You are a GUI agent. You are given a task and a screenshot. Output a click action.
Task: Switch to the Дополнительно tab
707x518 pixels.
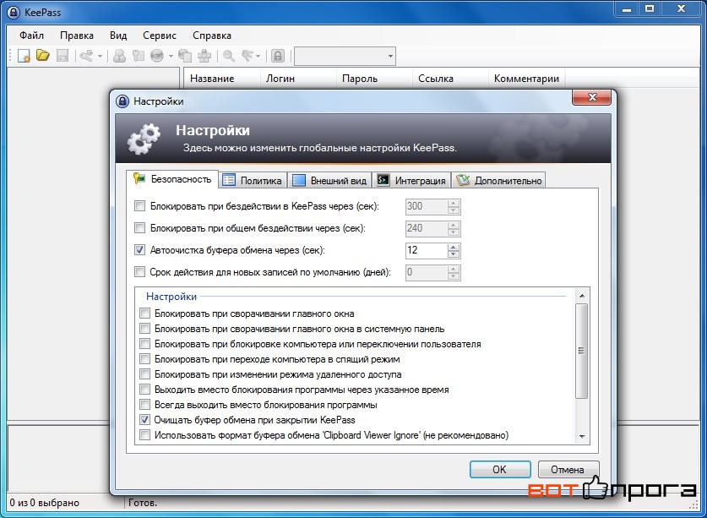click(498, 181)
